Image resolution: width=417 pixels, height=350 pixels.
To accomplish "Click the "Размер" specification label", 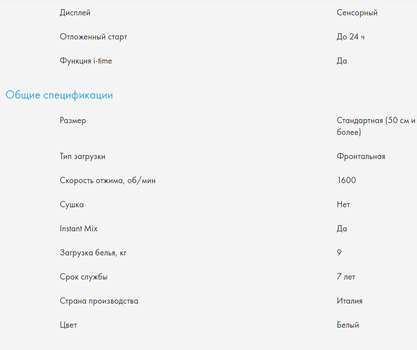I will tap(73, 120).
